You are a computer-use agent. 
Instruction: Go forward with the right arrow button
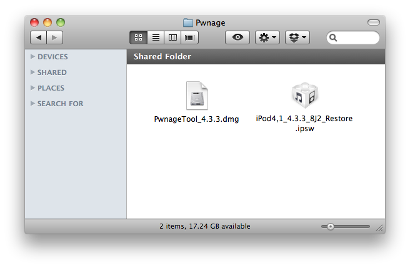pos(54,37)
